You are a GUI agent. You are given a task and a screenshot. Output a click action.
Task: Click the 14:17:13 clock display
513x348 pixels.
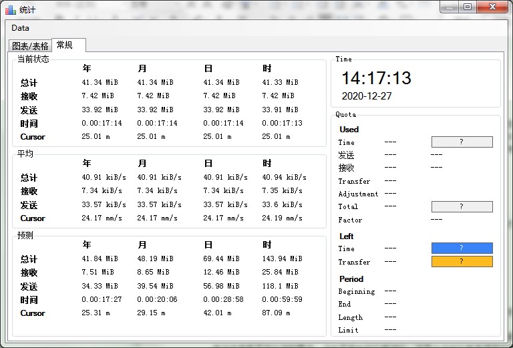[x=376, y=78]
